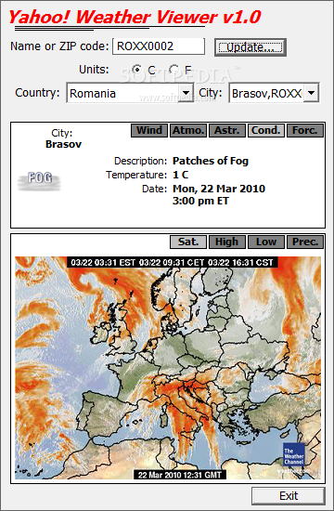Select the C (Celsius) units radio button
Screen dimensions: 334x511
click(x=137, y=70)
